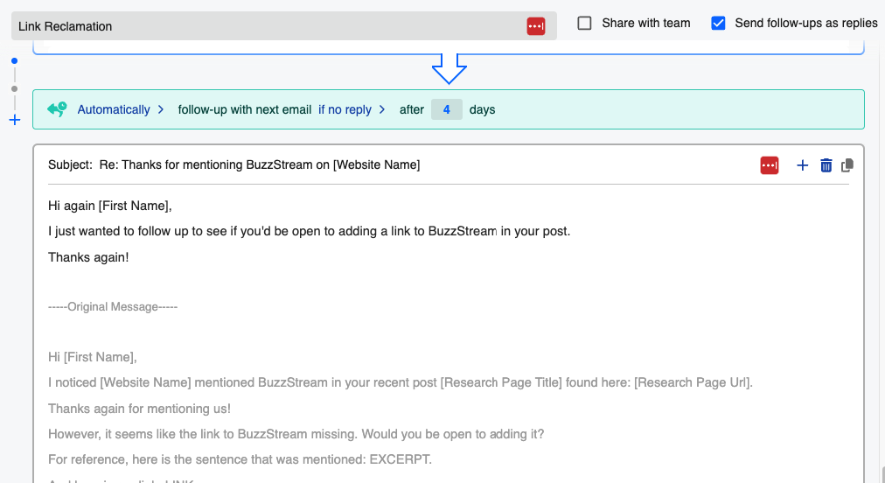Duplicate the follow-up email with copy icon

(847, 165)
